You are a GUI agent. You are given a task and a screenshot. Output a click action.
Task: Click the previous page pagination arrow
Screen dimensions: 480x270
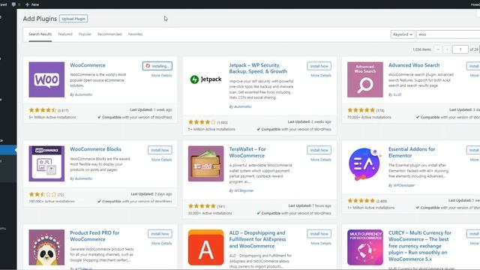pos(447,49)
